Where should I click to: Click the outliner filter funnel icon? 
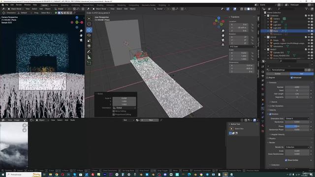(x=306, y=9)
